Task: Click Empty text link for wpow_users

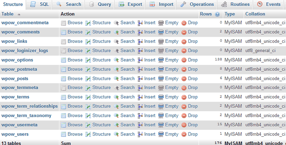Action: pos(172,134)
